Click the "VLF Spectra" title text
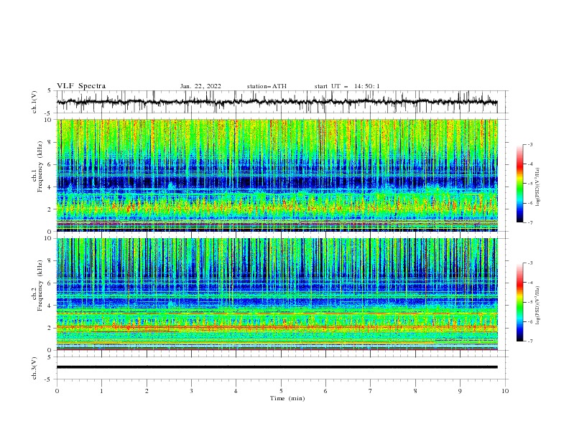Viewport: 569px width, 439px height. point(81,86)
